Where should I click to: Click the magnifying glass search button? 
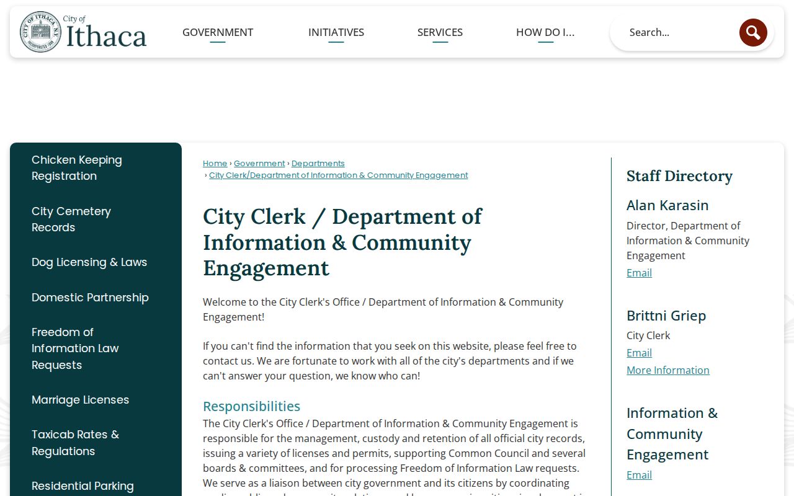[753, 32]
